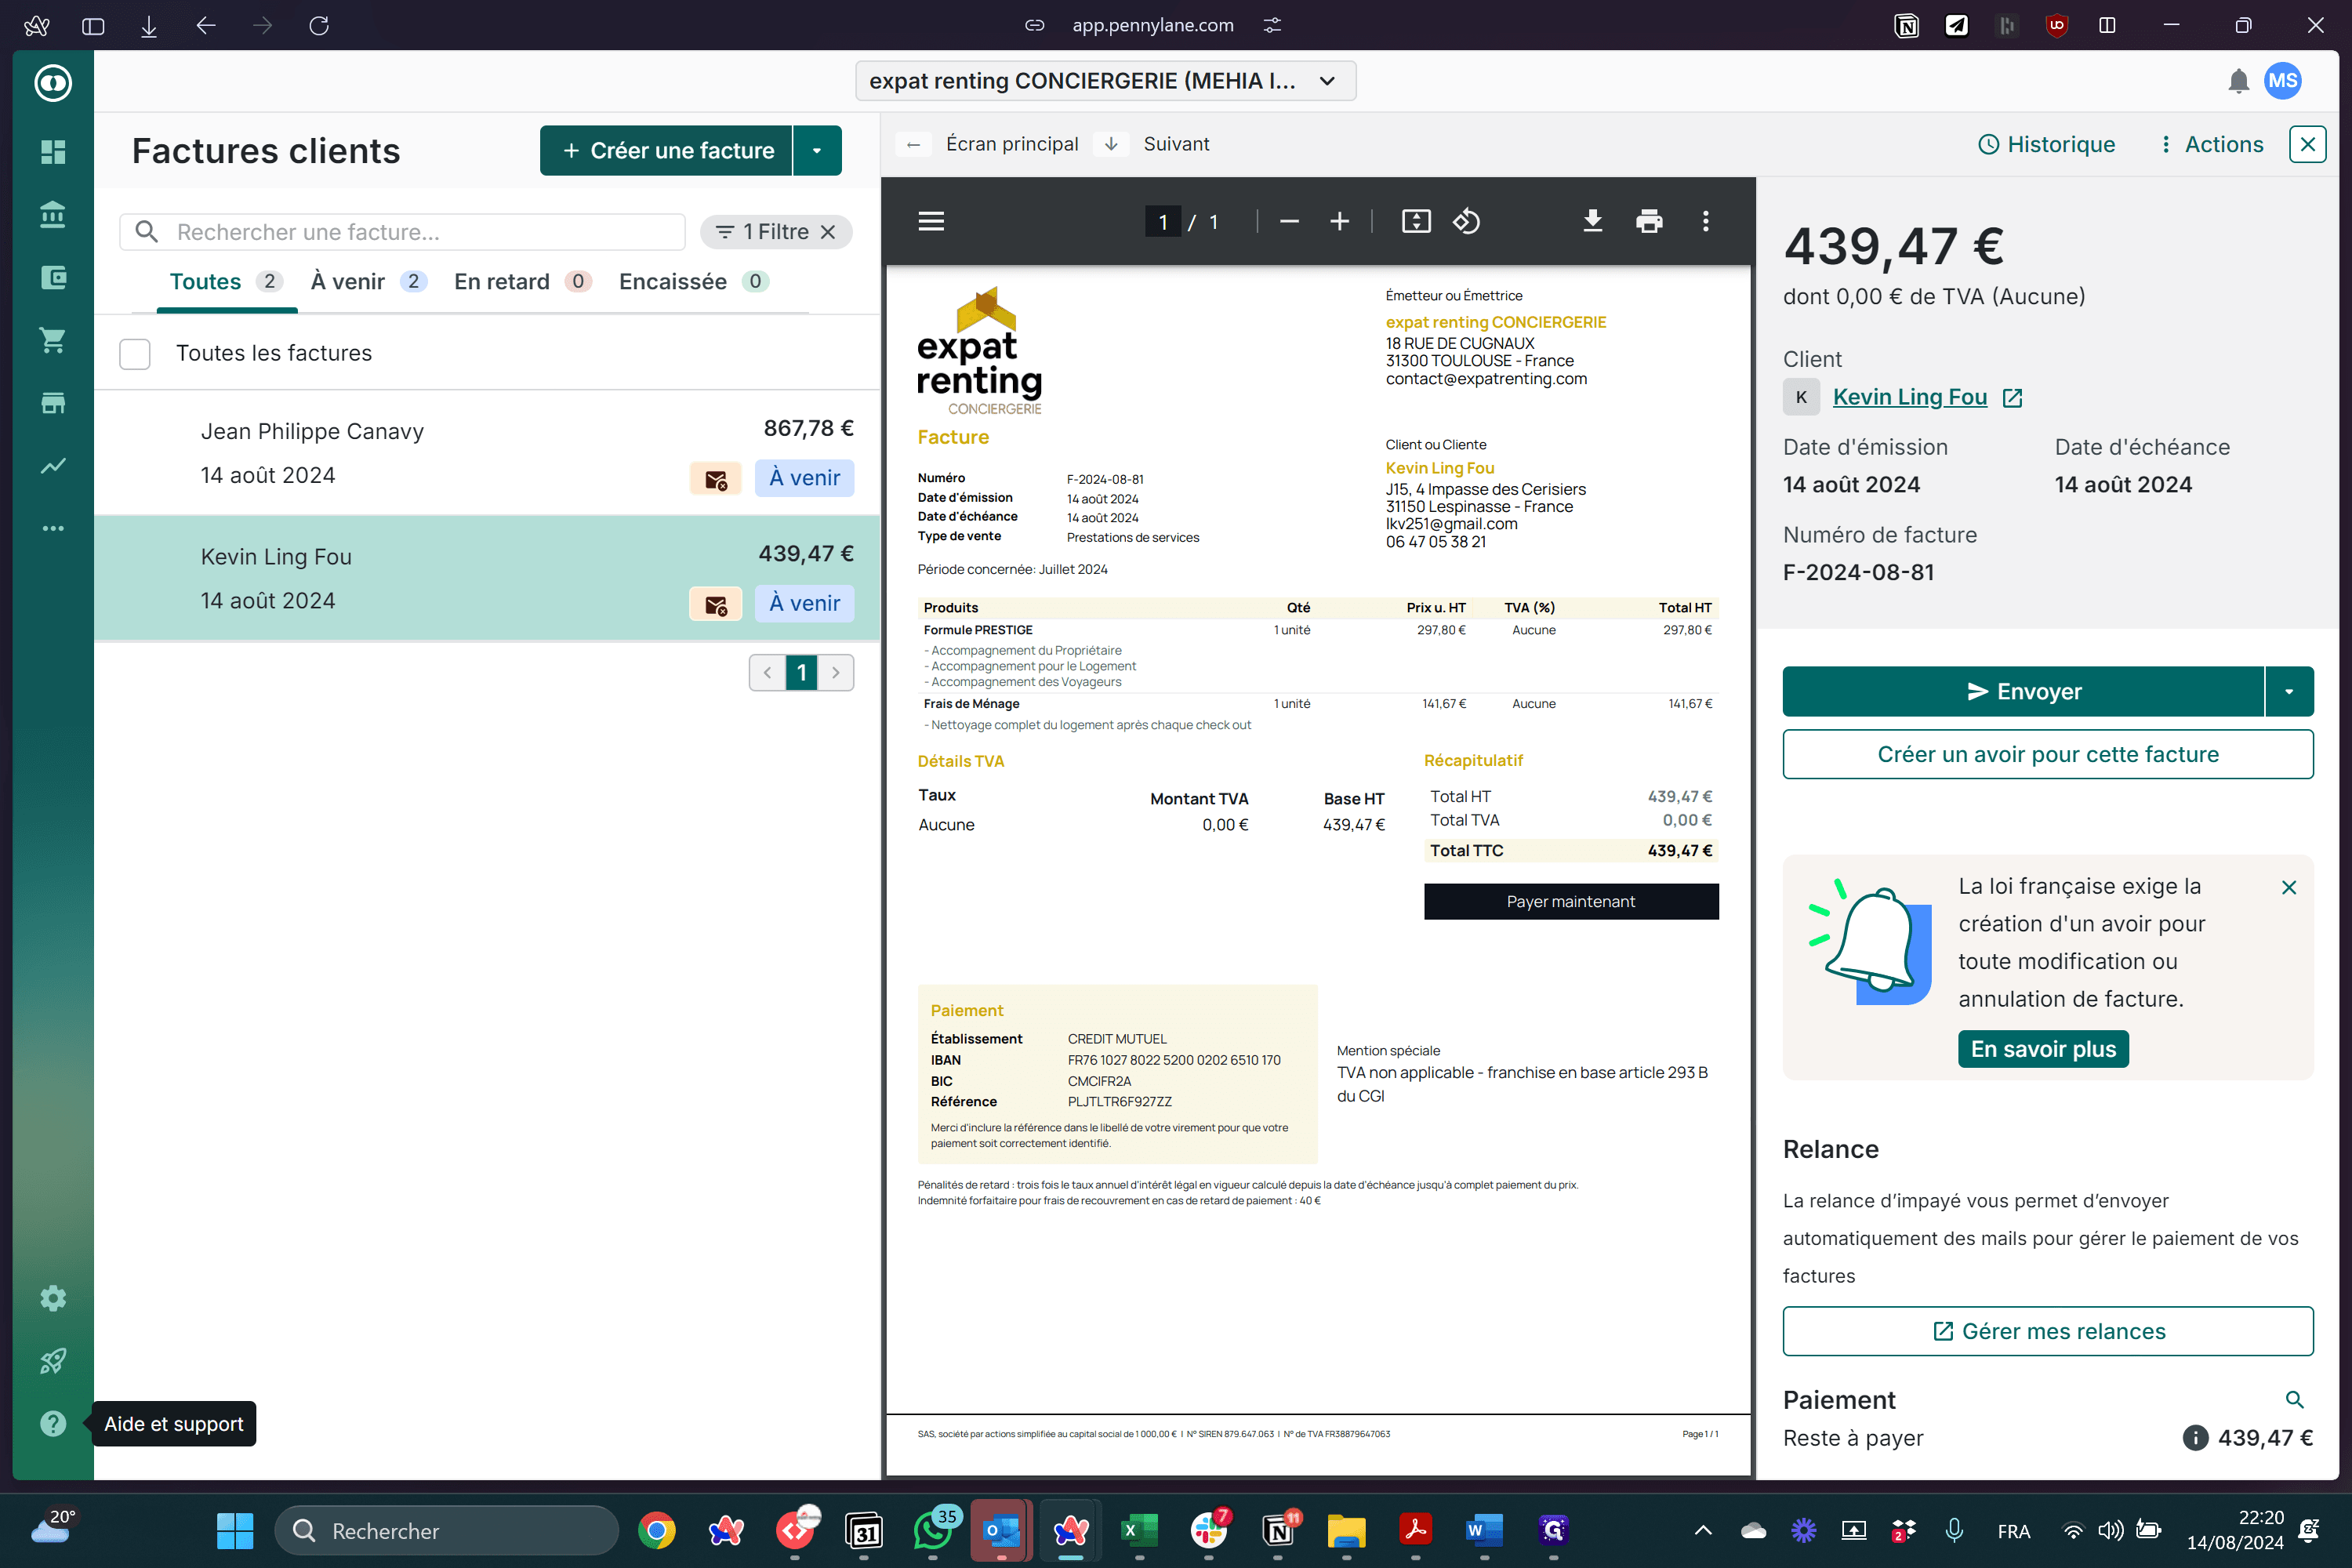The image size is (2352, 1568).
Task: Click Créer un avoir pour cette facture
Action: [2047, 754]
